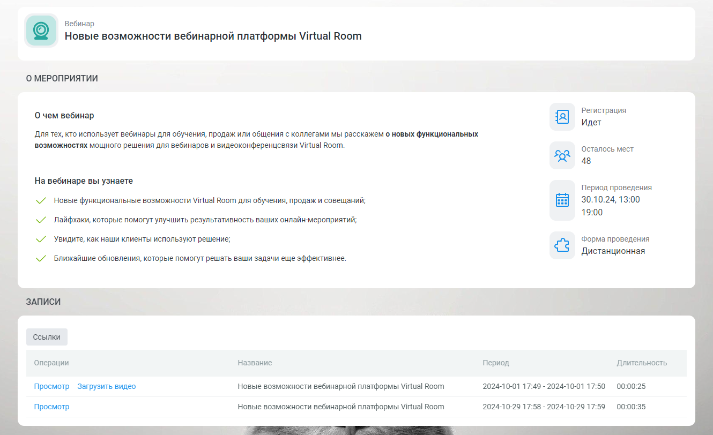This screenshot has height=435, width=713.
Task: Select recording name in 2024-10-01 row
Action: pyautogui.click(x=341, y=386)
